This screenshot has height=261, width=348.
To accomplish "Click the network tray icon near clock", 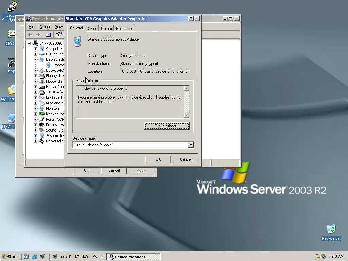I will (324, 257).
